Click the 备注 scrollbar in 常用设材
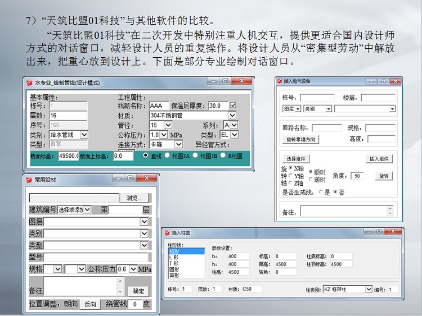 pyautogui.click(x=120, y=286)
